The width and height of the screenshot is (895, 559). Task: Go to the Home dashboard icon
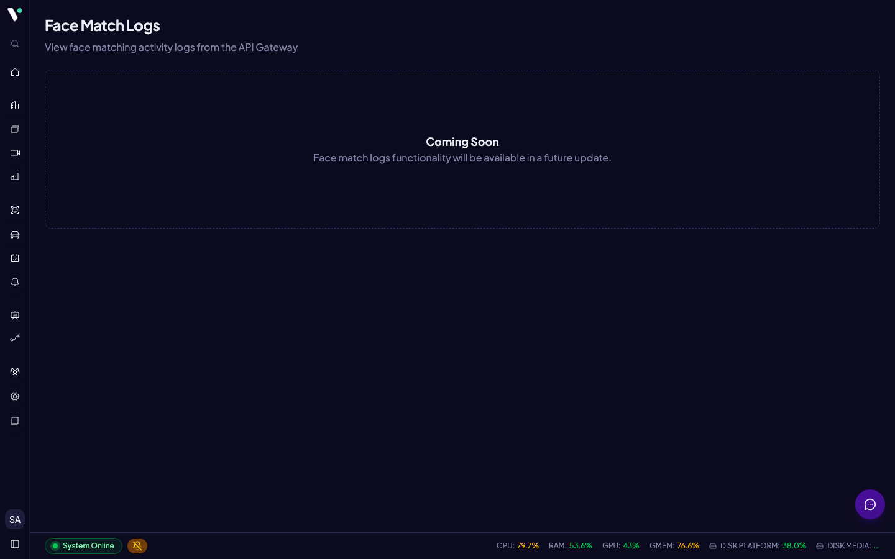(x=15, y=72)
